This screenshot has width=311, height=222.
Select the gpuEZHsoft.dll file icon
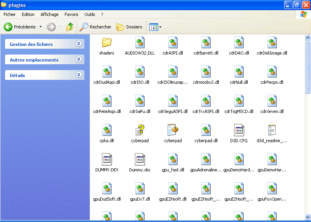pos(173,189)
